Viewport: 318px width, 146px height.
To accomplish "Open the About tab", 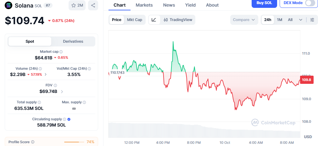I will [x=212, y=5].
